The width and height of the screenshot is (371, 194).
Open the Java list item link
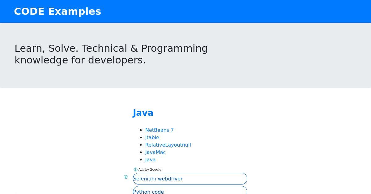click(x=151, y=160)
